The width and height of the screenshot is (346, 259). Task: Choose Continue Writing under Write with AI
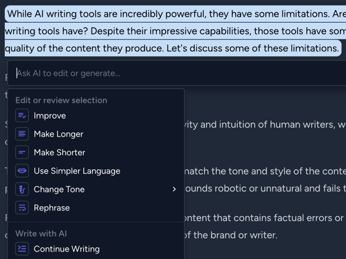click(96, 249)
